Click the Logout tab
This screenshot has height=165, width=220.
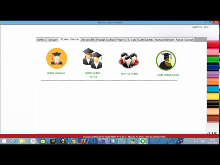coord(189,40)
